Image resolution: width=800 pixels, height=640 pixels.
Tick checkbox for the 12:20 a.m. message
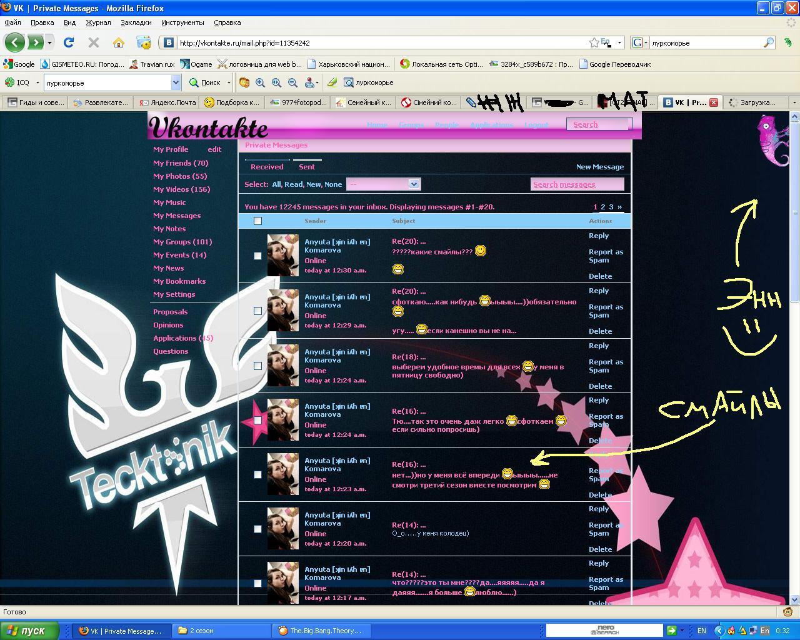[x=257, y=529]
